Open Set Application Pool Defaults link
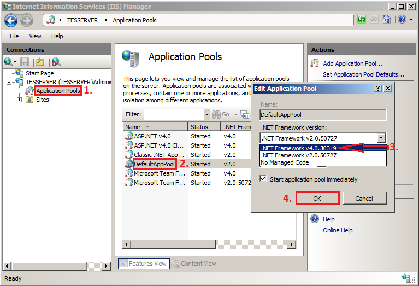Image resolution: width=419 pixels, height=286 pixels. click(x=363, y=74)
